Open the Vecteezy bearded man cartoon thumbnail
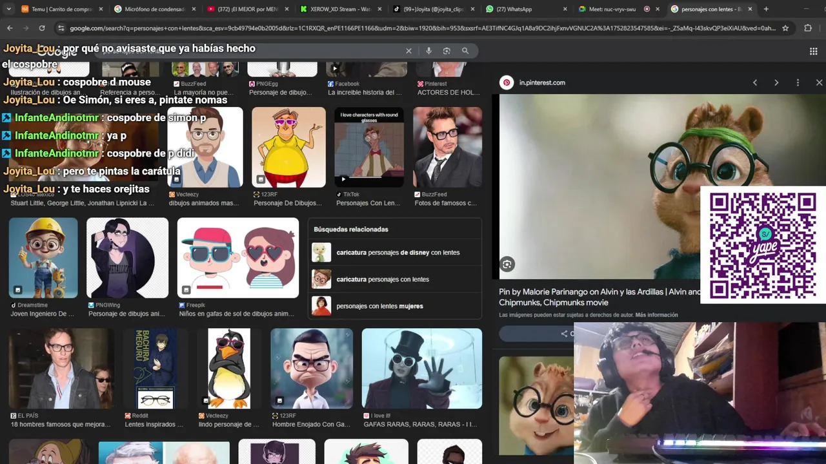 [205, 148]
